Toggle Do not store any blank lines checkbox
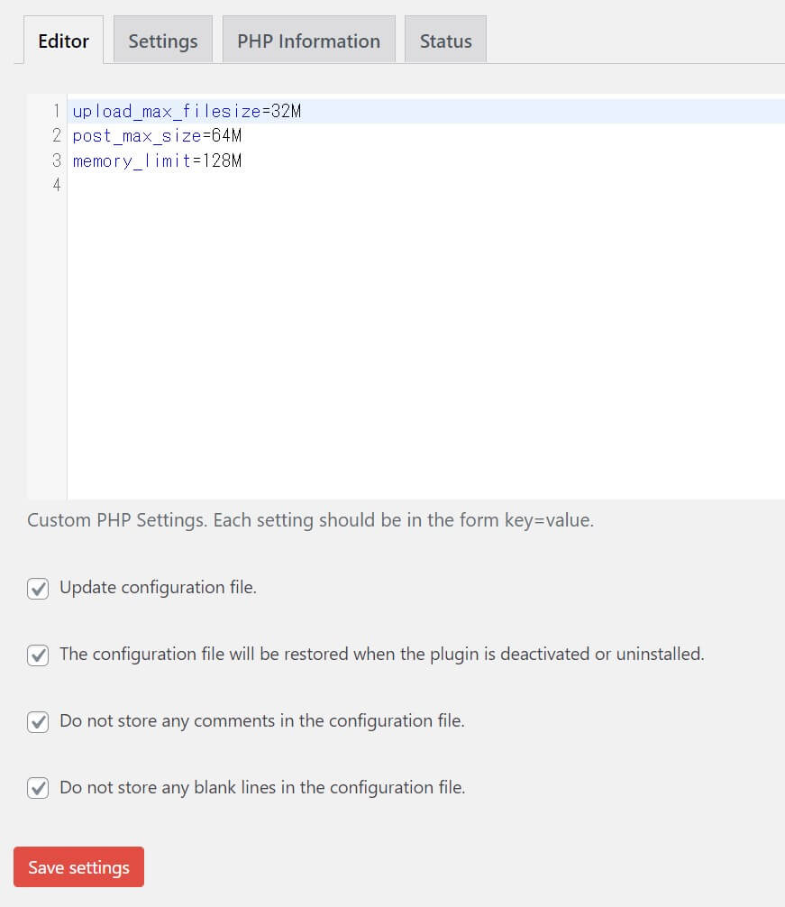Image resolution: width=785 pixels, height=907 pixels. click(38, 788)
